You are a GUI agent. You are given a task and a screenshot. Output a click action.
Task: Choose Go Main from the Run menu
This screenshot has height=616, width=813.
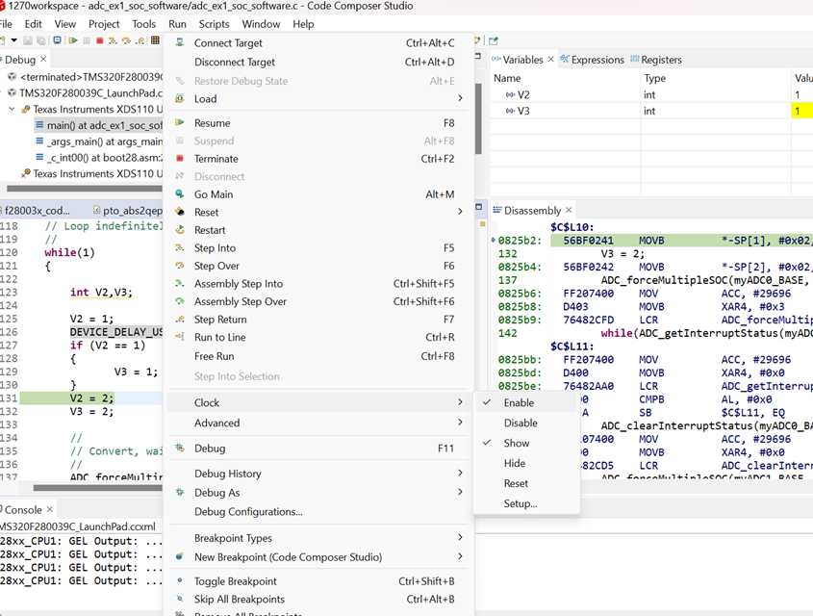click(x=214, y=194)
